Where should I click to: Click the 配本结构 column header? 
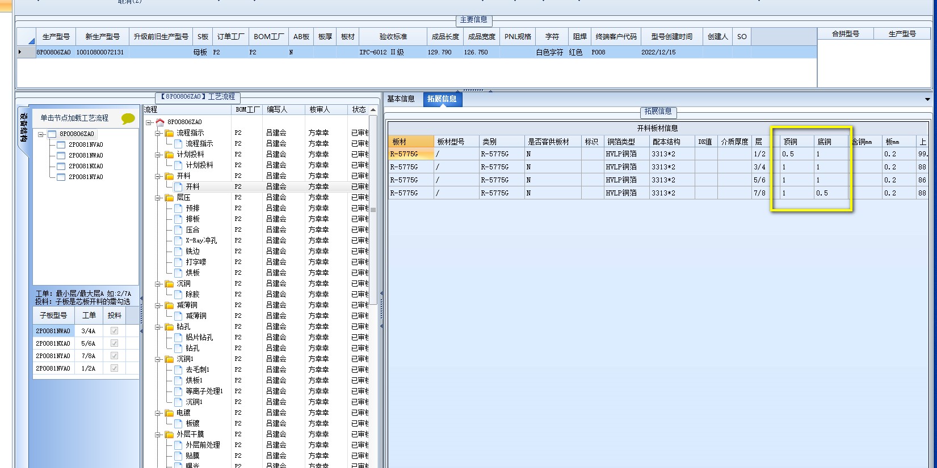click(x=666, y=142)
